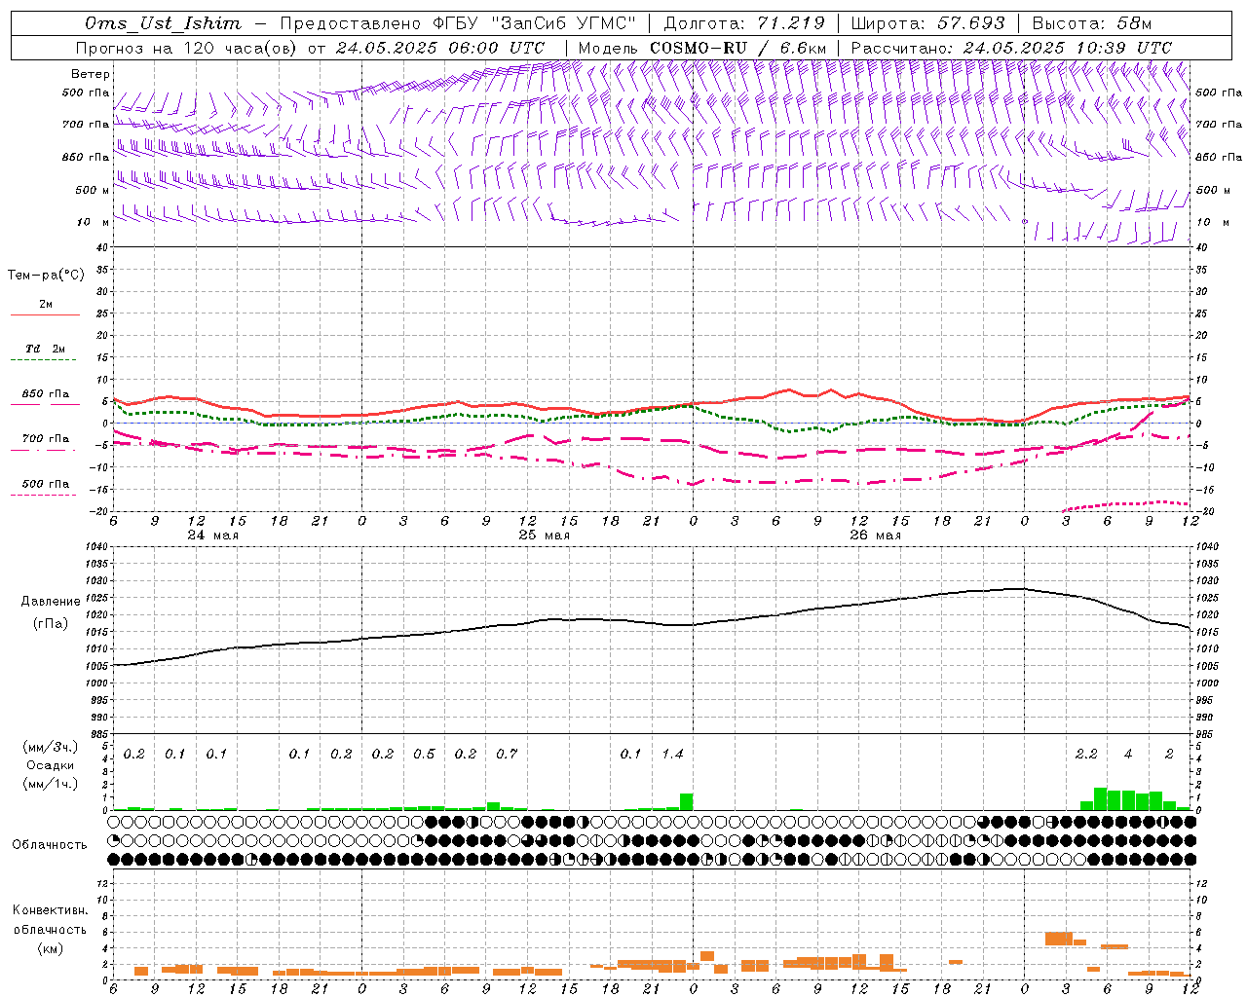This screenshot has width=1247, height=997.
Task: Click the longitude value Долгота: 71.219
Action: [x=744, y=23]
